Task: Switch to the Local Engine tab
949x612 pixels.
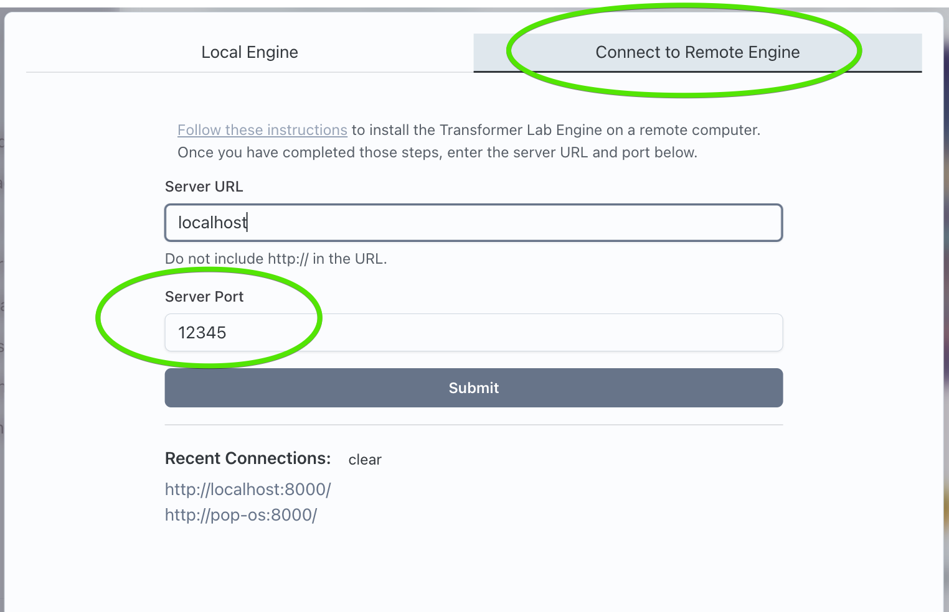Action: pos(250,52)
